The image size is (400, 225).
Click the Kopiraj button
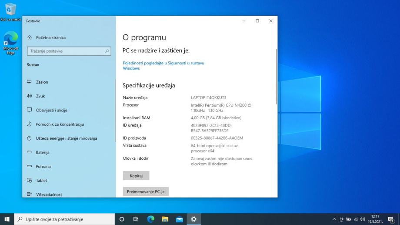point(136,176)
